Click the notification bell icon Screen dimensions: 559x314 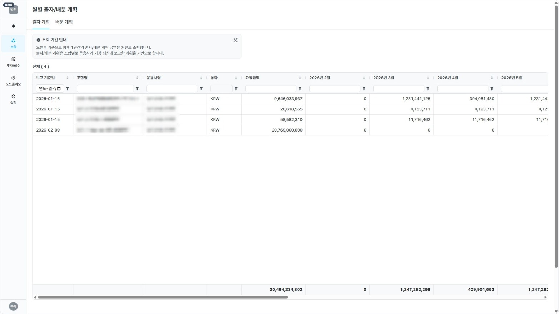coord(13,26)
